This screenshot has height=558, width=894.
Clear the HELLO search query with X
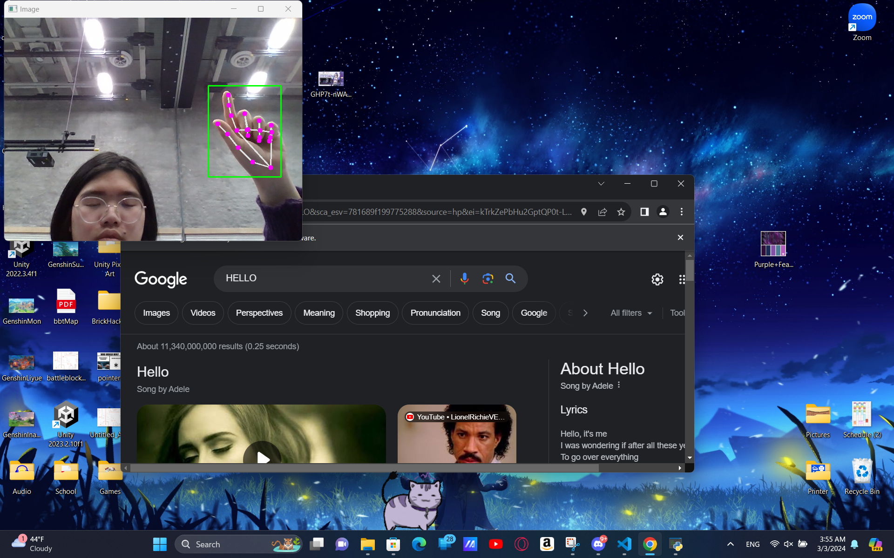[x=436, y=279]
